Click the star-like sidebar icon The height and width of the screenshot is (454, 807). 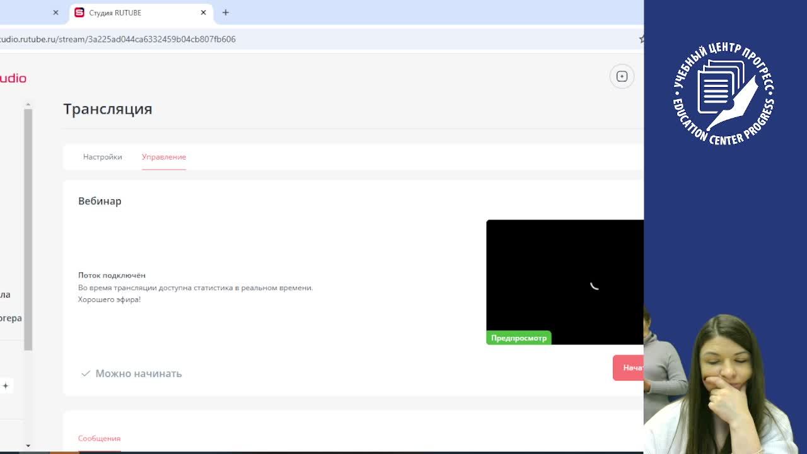click(x=5, y=385)
